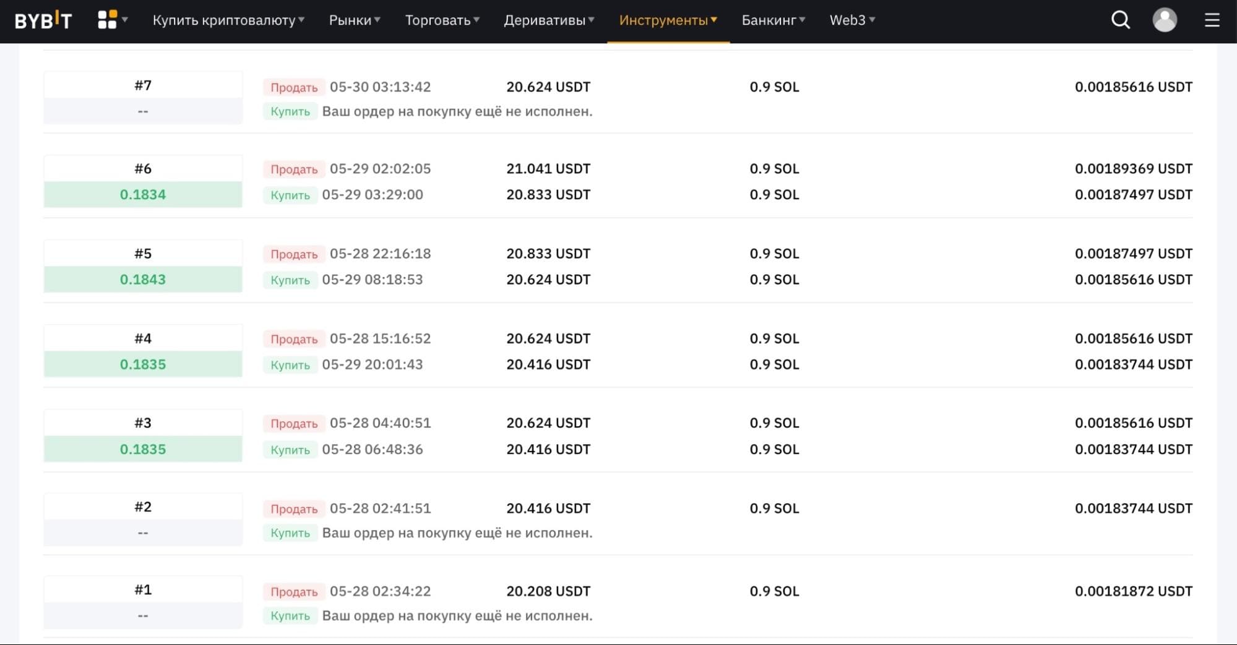Select the #7 grid order label
The width and height of the screenshot is (1237, 645).
click(143, 85)
